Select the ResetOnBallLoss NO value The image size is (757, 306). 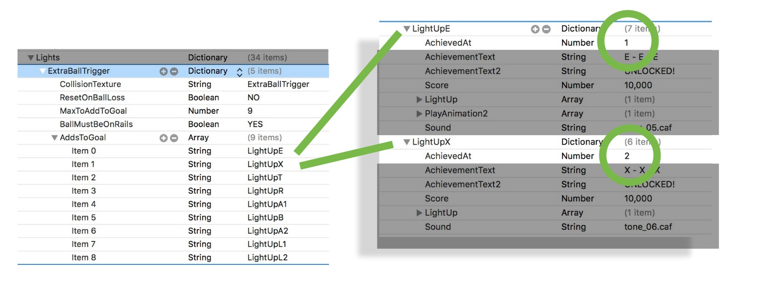click(254, 98)
